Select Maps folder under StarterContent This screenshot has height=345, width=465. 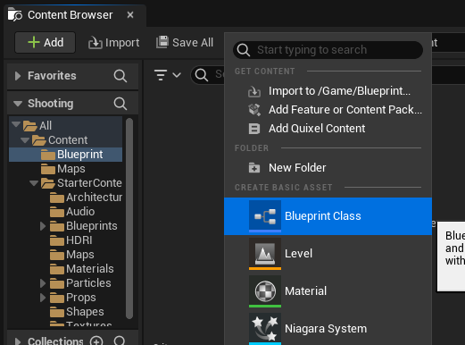tap(71, 255)
